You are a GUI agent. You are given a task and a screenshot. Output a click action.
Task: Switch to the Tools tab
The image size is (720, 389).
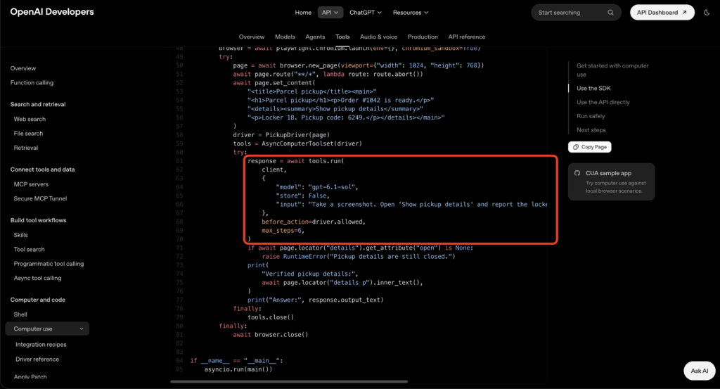coord(342,37)
